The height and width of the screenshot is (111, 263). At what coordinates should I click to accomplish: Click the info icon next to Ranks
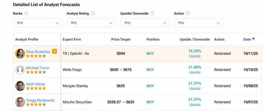26,13
